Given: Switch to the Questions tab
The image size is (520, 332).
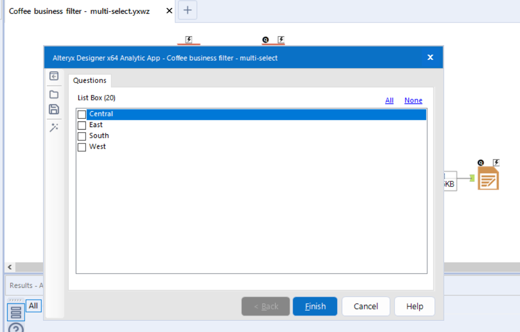Looking at the screenshot, I should [89, 80].
